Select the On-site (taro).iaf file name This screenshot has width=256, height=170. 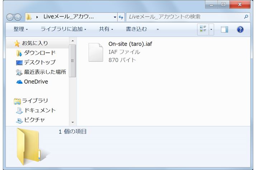tap(130, 44)
